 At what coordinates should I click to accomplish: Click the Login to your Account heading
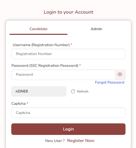pyautogui.click(x=69, y=12)
